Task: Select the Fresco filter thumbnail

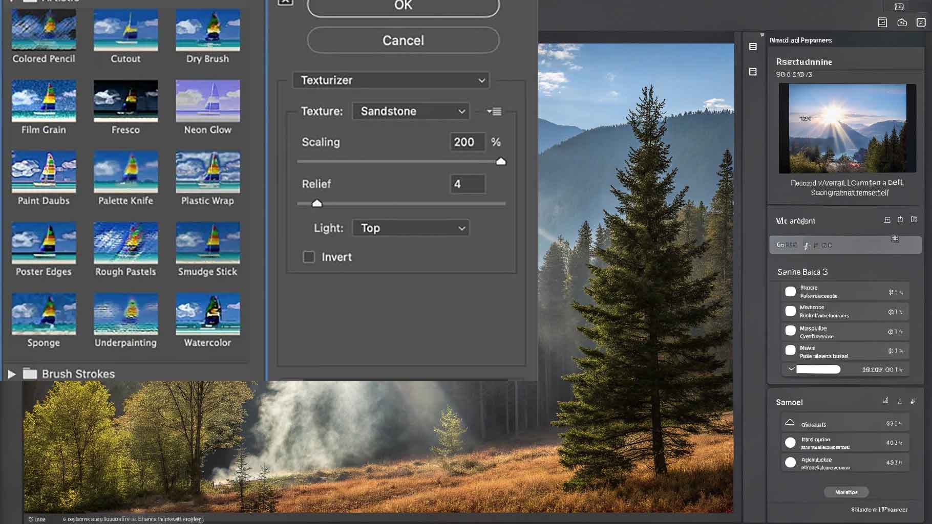Action: point(125,101)
